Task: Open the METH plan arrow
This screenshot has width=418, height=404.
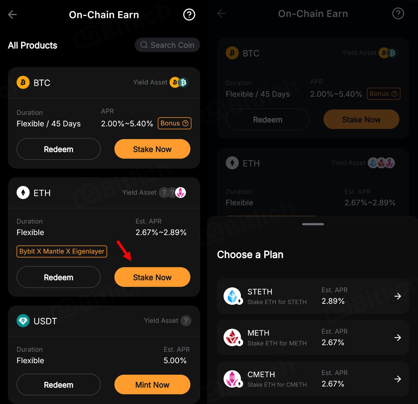Action: pos(398,338)
